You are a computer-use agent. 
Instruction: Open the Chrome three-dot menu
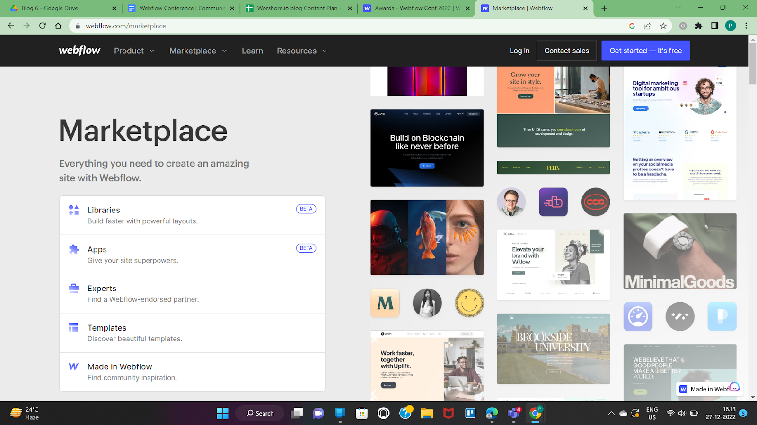pyautogui.click(x=746, y=26)
